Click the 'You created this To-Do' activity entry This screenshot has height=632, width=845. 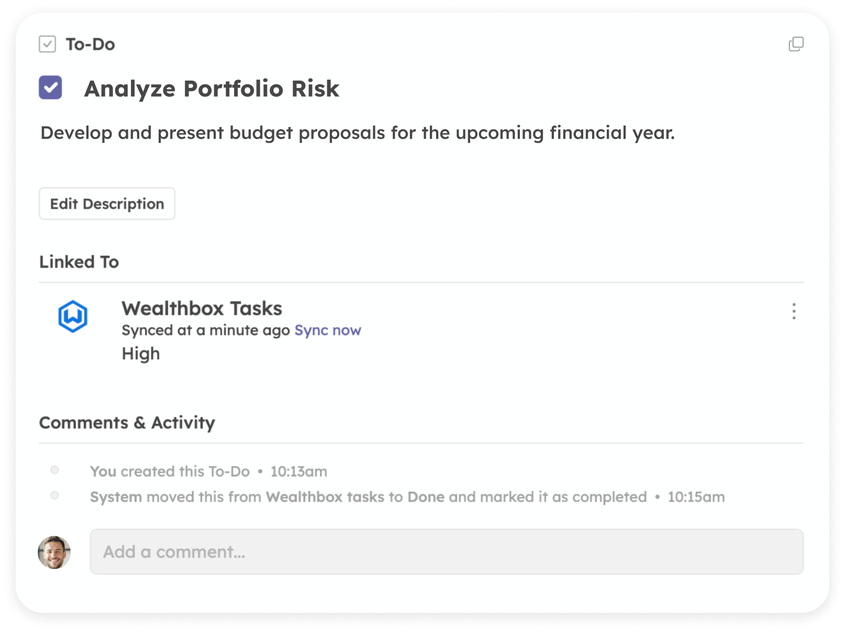click(208, 471)
